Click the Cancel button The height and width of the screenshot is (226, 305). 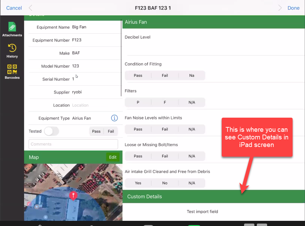pyautogui.click(x=14, y=8)
